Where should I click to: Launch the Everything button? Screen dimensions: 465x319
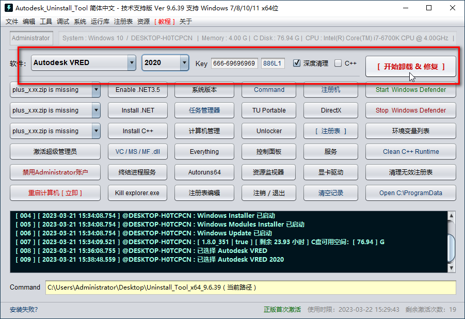pyautogui.click(x=204, y=152)
